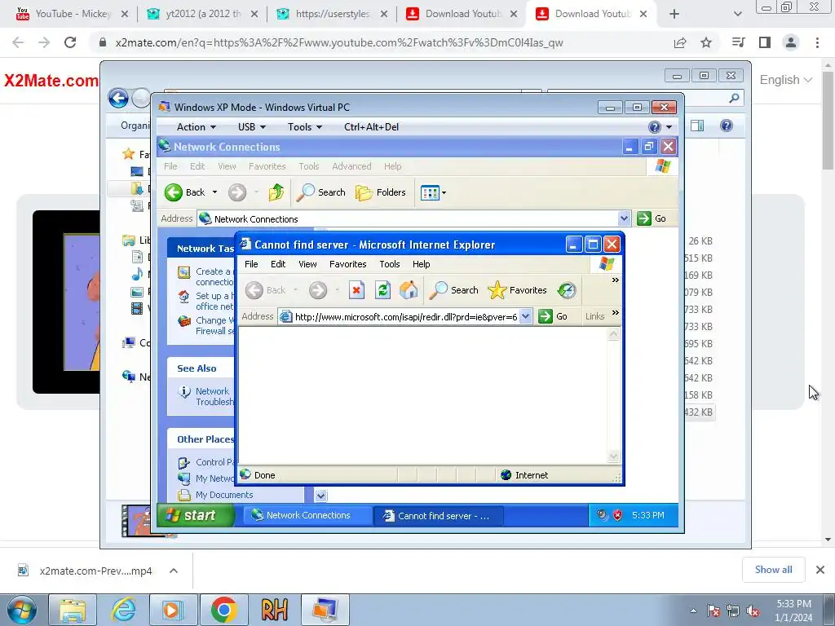Screen dimensions: 835x626
Task: Open Help menu in Internet Explorer
Action: coord(422,264)
